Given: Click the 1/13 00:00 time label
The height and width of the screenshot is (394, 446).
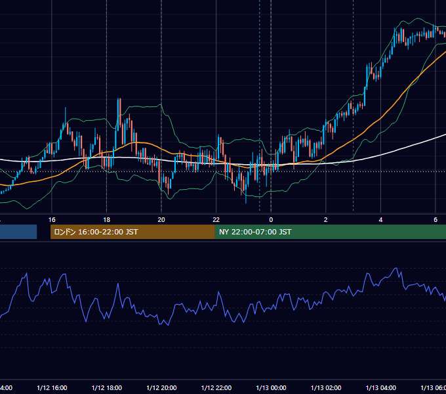Looking at the screenshot, I should [271, 388].
